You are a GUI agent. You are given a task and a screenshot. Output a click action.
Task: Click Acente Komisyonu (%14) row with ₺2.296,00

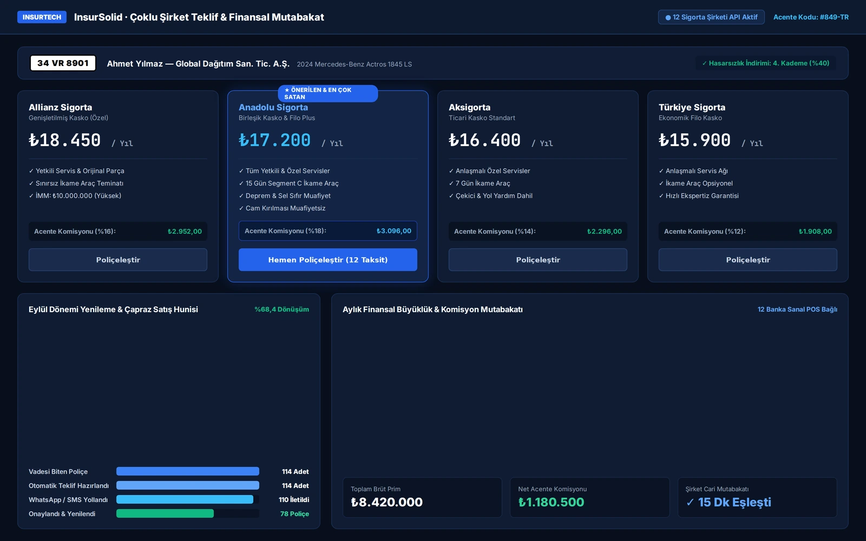(538, 231)
